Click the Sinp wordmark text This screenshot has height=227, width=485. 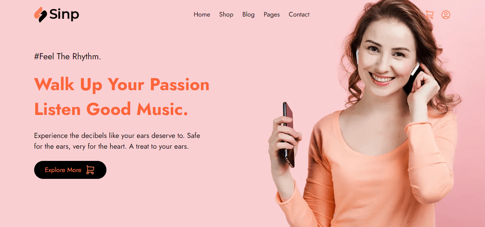(64, 15)
